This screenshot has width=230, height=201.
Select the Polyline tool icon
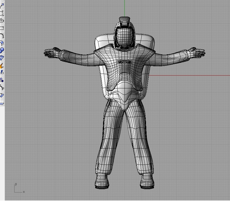2,6
